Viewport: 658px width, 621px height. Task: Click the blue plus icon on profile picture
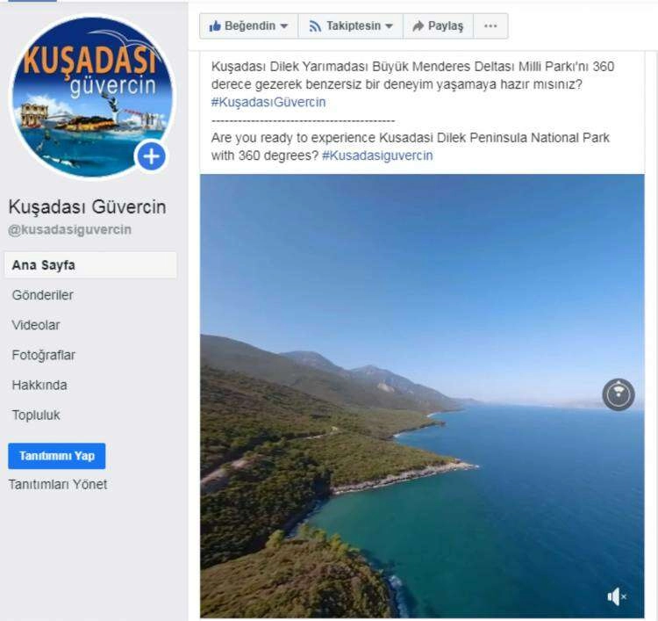pyautogui.click(x=151, y=156)
